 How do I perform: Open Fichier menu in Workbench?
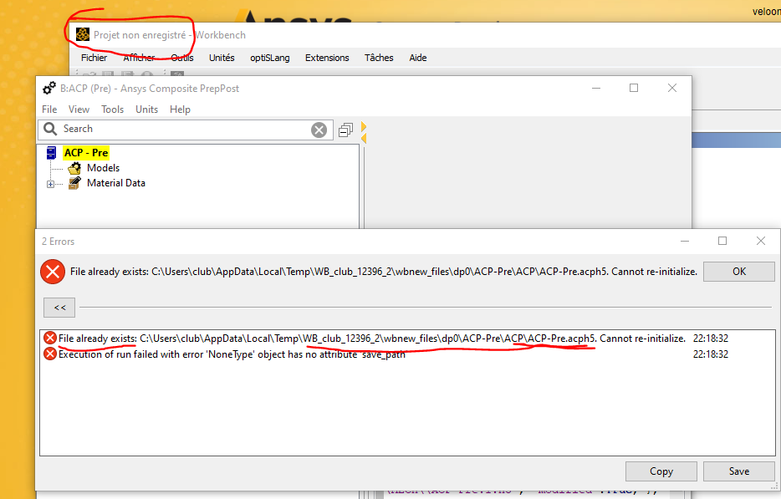[x=94, y=58]
